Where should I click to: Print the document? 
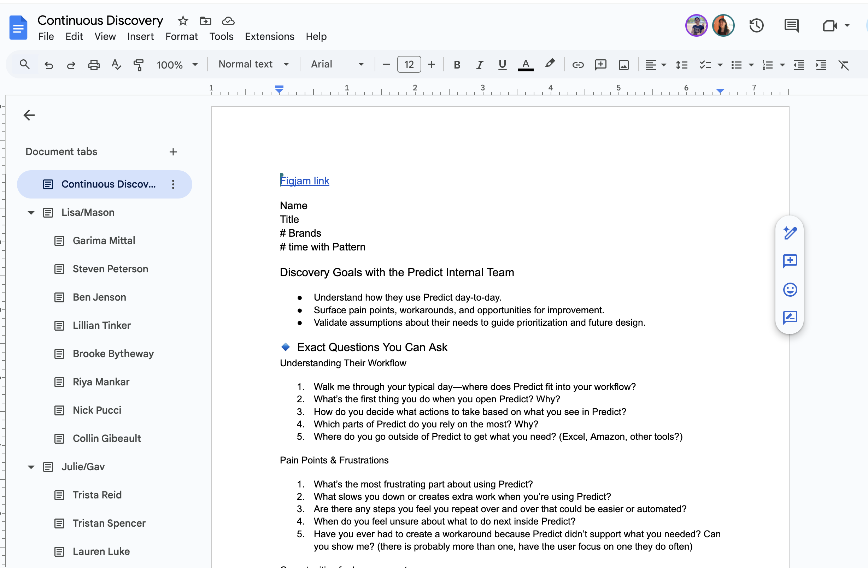94,65
